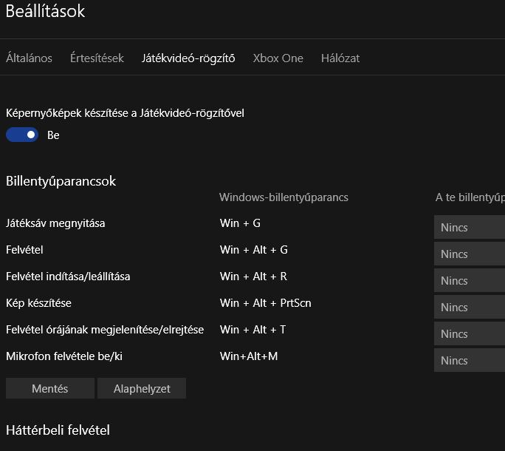The image size is (505, 451).
Task: Switch to the Általános tab
Action: click(x=29, y=58)
